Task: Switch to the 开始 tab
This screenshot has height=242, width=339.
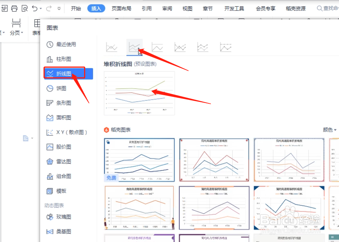Action: pos(76,9)
